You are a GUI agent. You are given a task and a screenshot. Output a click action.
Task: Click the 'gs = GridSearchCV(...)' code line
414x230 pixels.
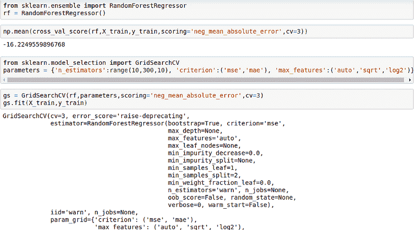[x=132, y=96]
